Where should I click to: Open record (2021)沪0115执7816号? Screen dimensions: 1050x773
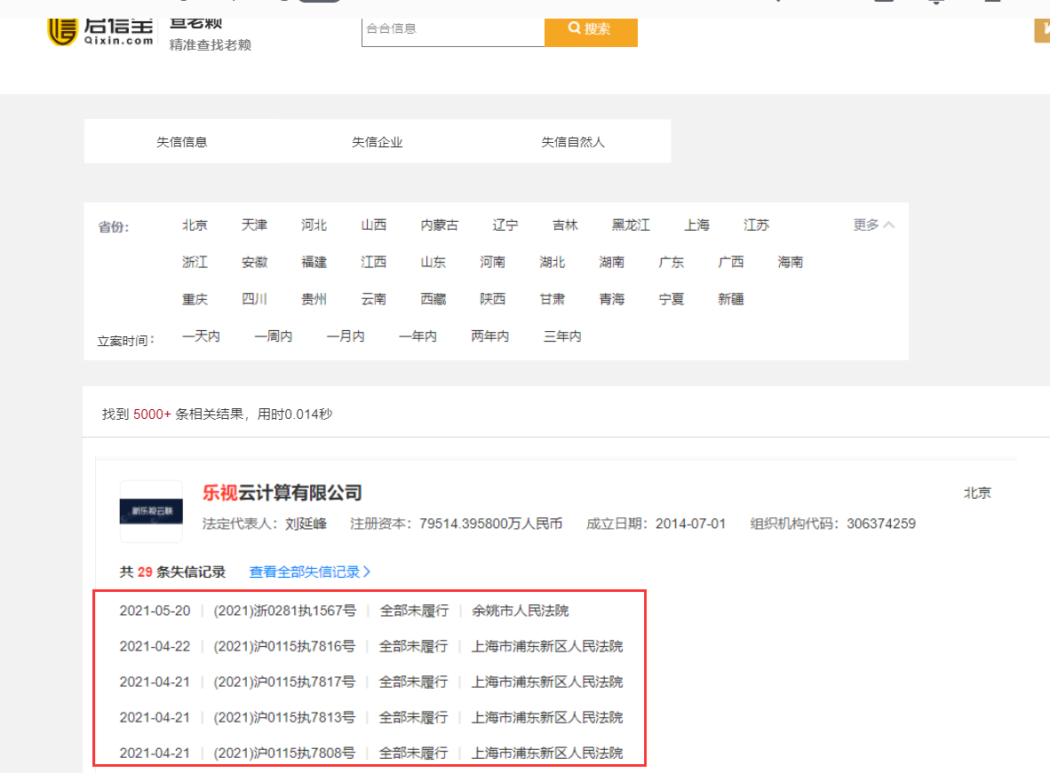[x=284, y=646]
